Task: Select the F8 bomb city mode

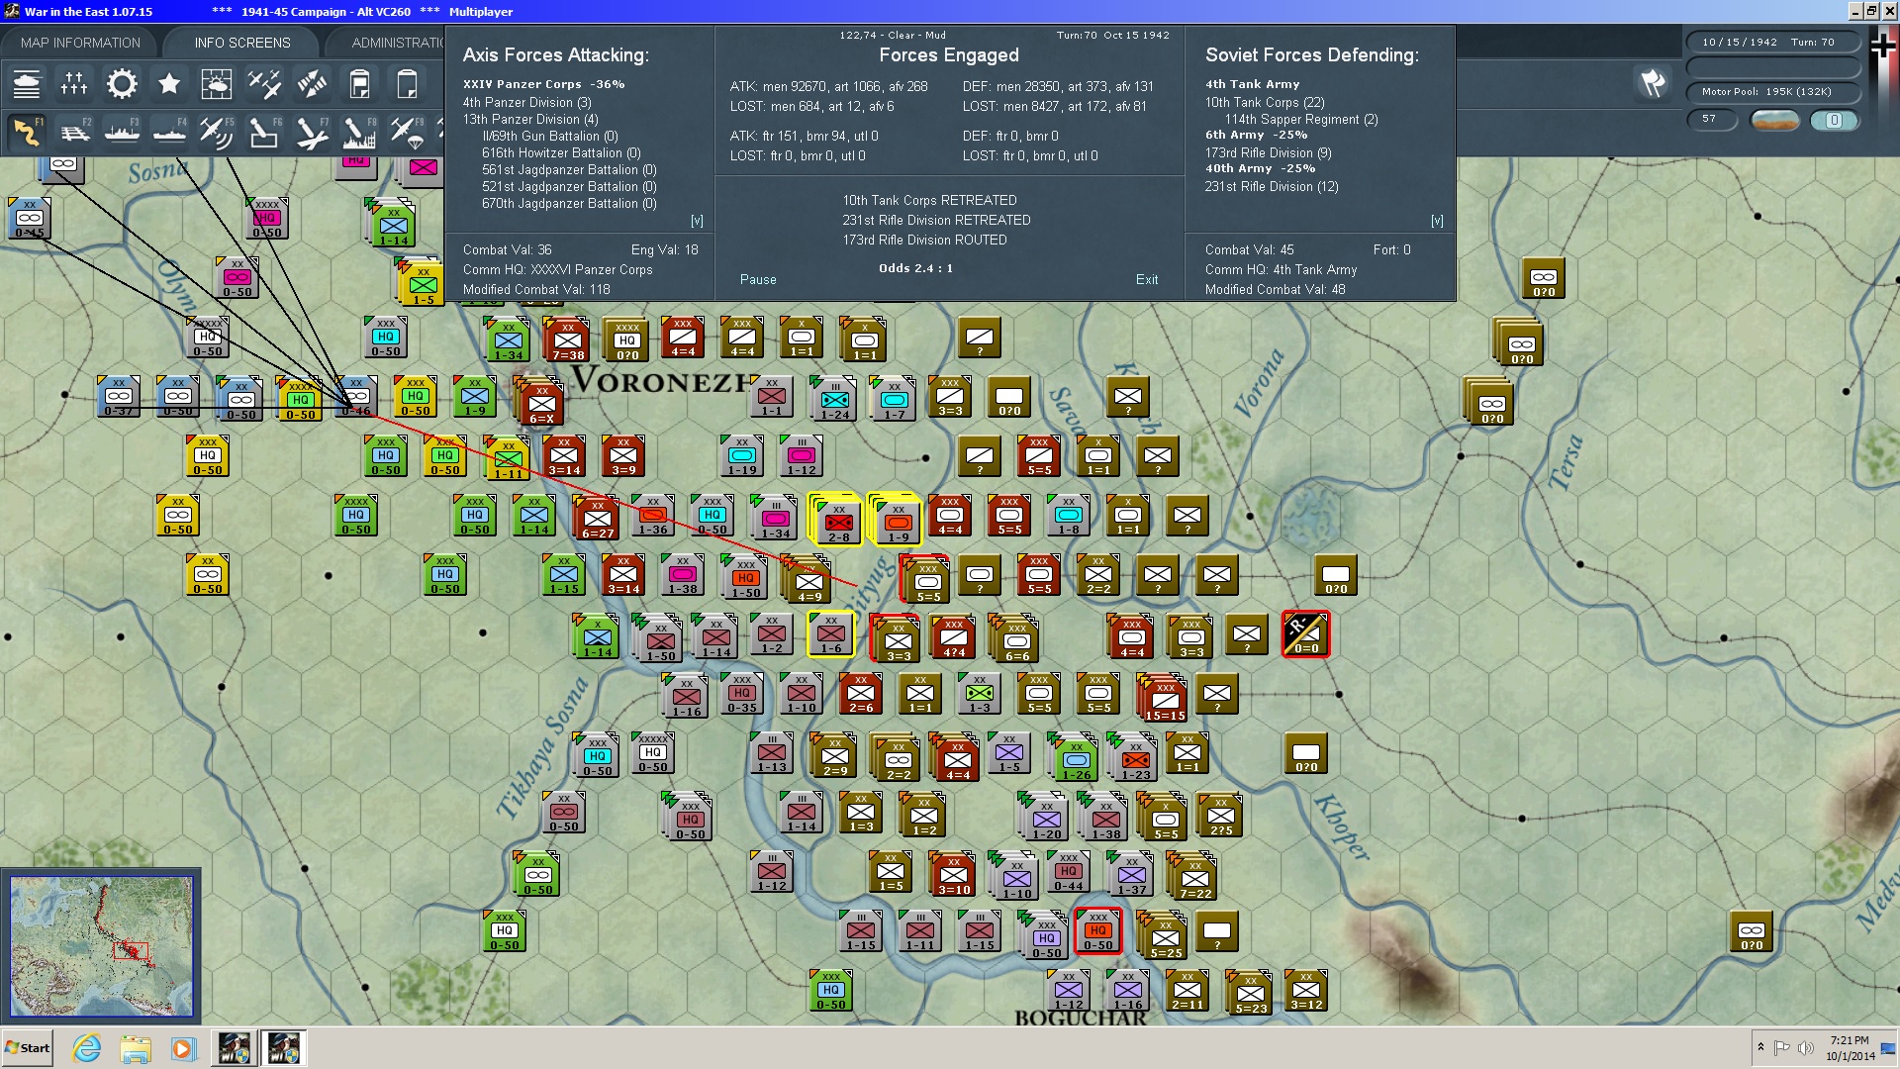Action: coord(359,133)
